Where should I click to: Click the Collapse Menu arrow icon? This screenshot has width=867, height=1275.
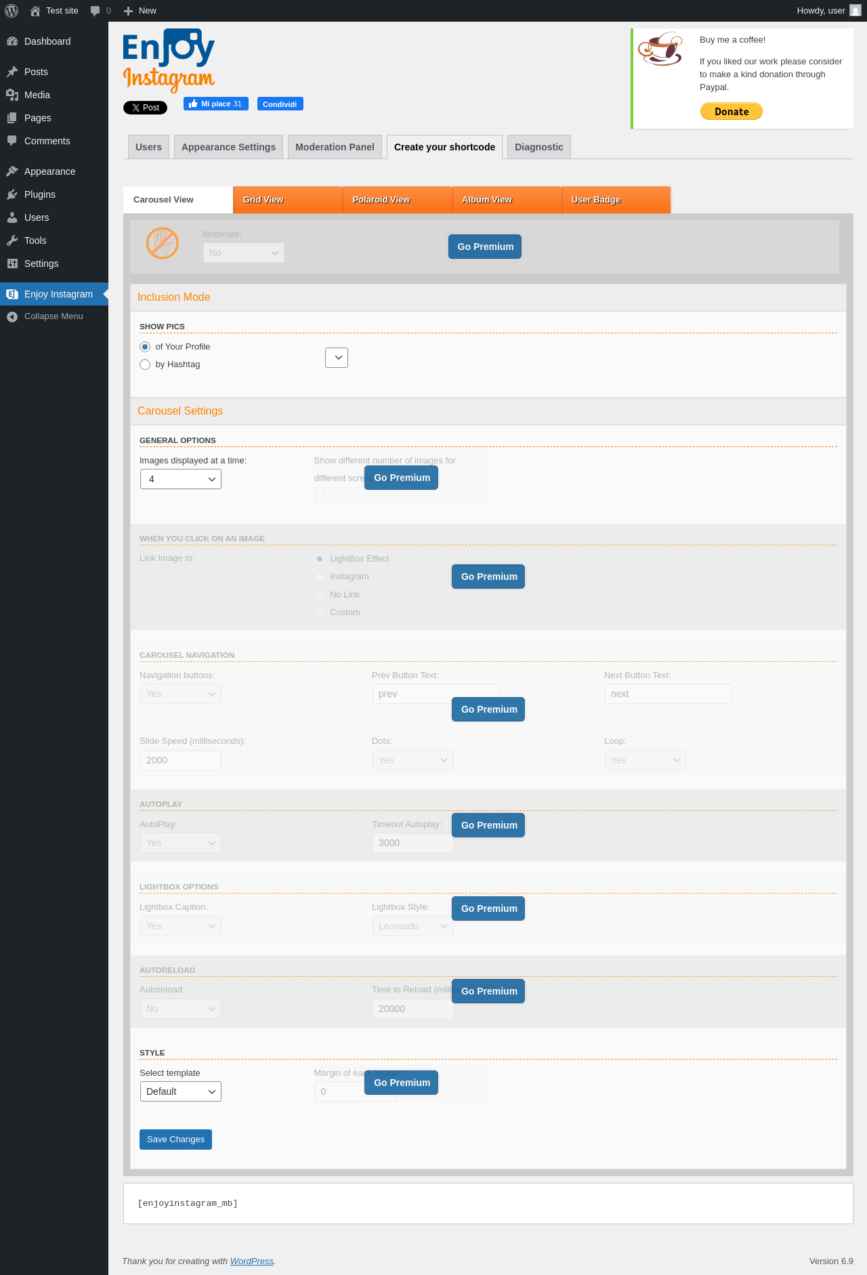coord(12,316)
